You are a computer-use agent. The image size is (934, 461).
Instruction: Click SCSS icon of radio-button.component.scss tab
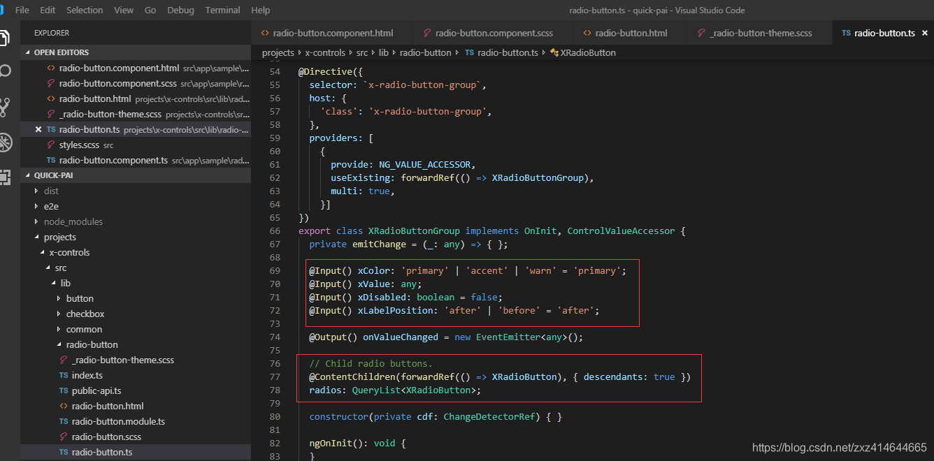coord(427,33)
